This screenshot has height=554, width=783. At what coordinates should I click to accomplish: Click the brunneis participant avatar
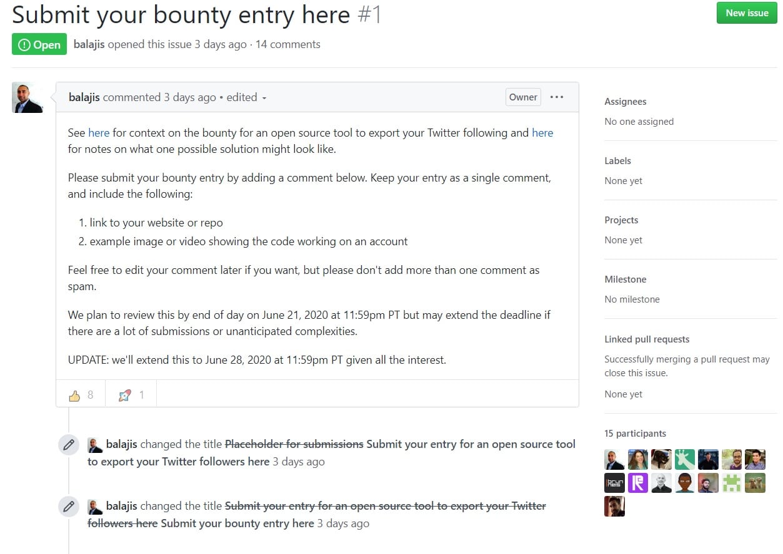614,482
